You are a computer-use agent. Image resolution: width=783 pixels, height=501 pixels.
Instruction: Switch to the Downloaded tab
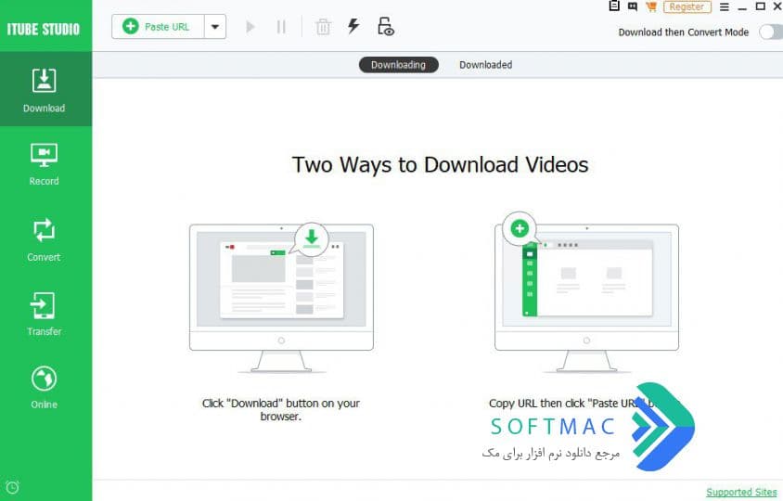tap(485, 65)
